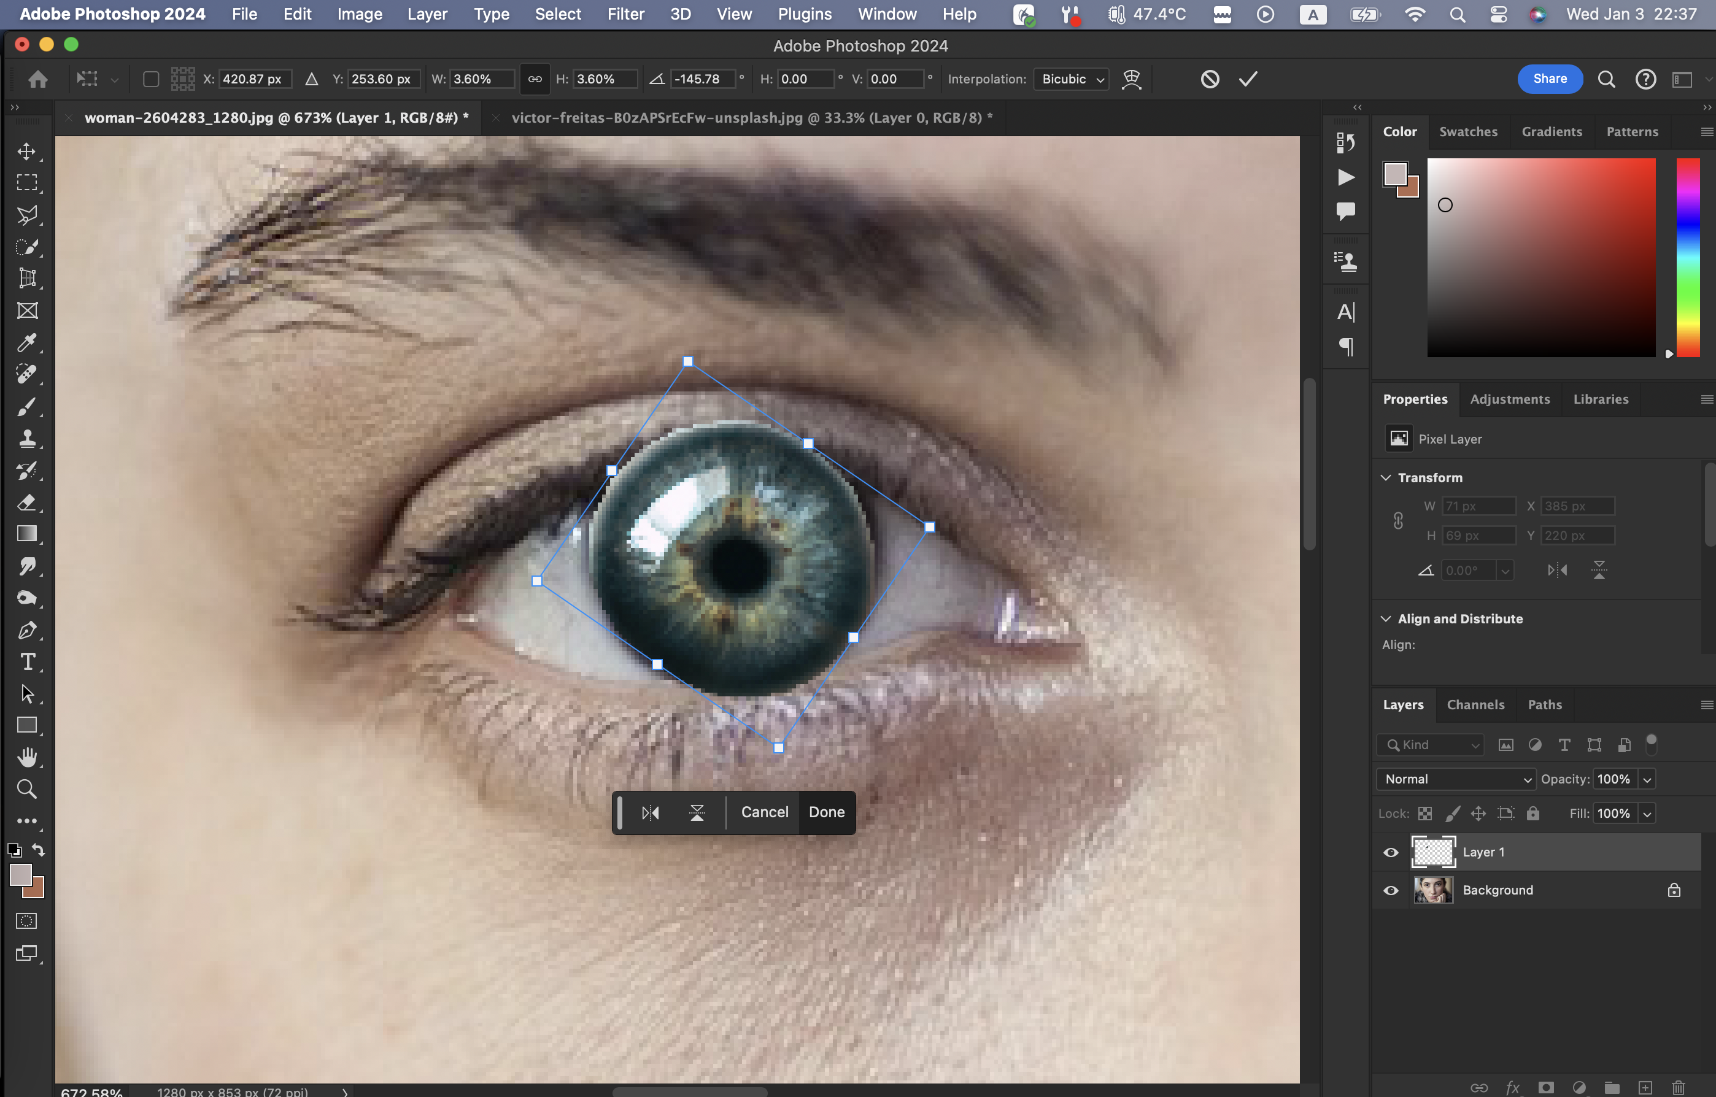Hide the Layer 1 visibility eye
The width and height of the screenshot is (1716, 1097).
pos(1390,853)
